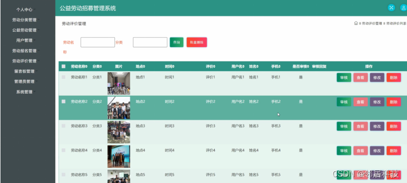The image size is (407, 183).
Task: Focus the 劳动名称 search input field
Action: tap(98, 42)
